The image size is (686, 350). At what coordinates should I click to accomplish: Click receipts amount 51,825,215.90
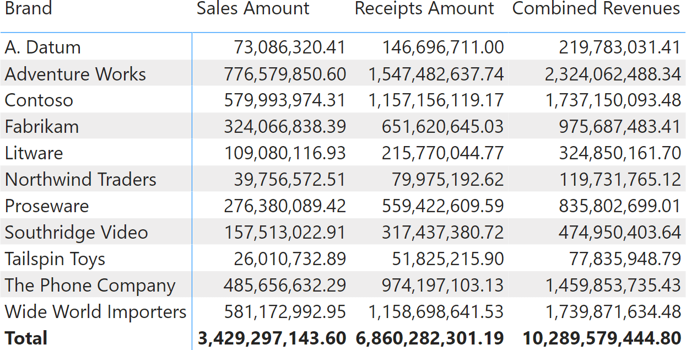tap(448, 259)
